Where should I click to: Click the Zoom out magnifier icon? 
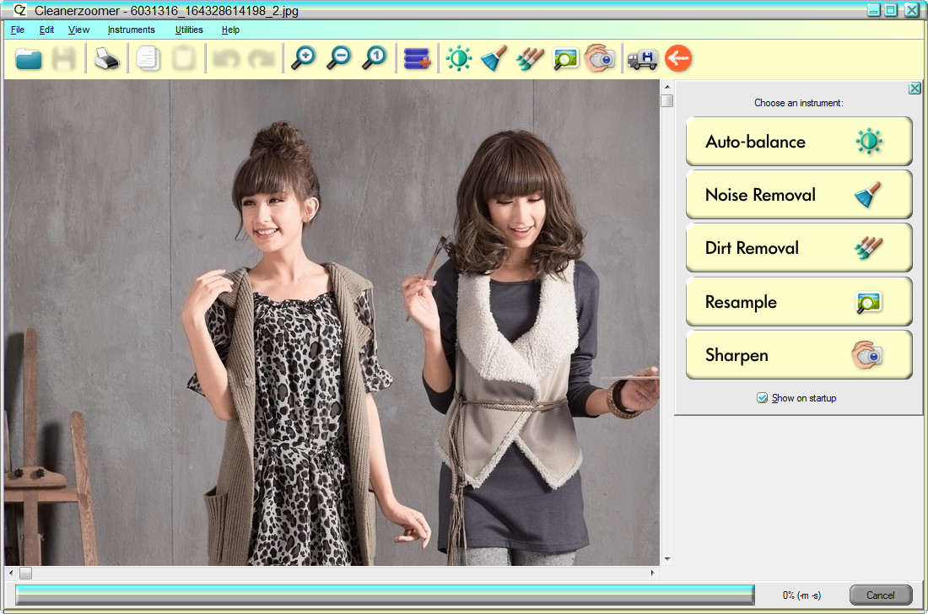coord(339,59)
